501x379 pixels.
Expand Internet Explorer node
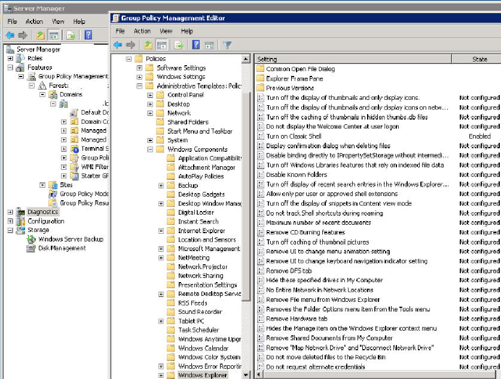[x=161, y=231]
